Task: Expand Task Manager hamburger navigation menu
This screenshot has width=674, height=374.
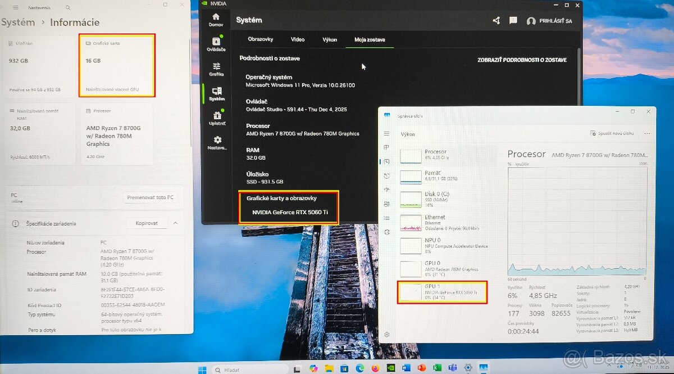Action: tap(386, 133)
